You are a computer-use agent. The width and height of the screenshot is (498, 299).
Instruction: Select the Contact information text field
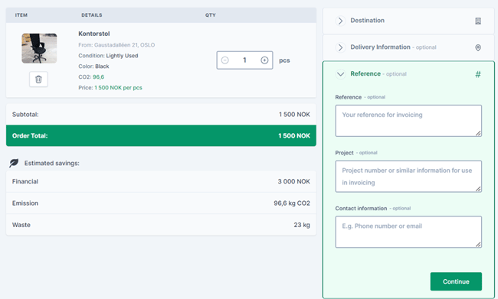[x=408, y=232]
